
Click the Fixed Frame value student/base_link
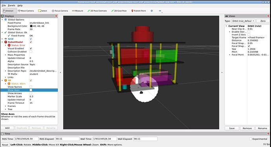point(39,23)
